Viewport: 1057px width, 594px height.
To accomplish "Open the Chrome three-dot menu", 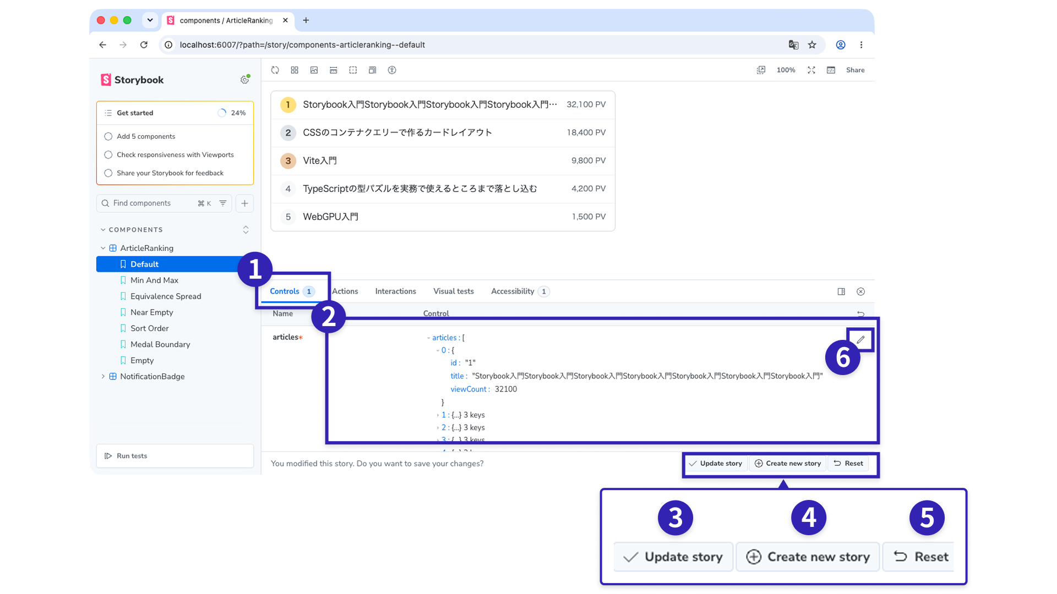I will click(861, 45).
